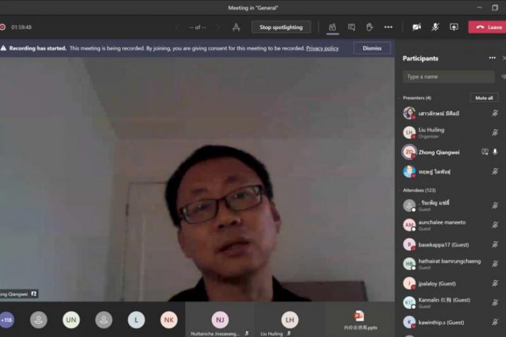Click the meeting timer 01:59:48
The width and height of the screenshot is (506, 337).
[x=22, y=27]
